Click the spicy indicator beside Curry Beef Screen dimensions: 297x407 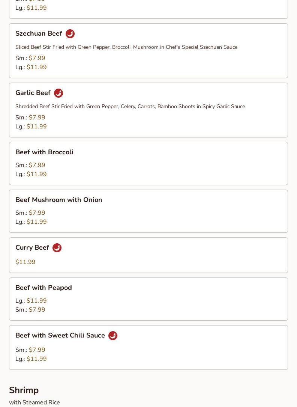click(x=57, y=248)
